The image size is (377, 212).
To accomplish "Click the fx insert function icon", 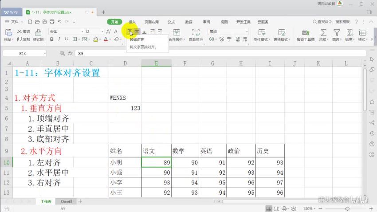I will 70,53.
